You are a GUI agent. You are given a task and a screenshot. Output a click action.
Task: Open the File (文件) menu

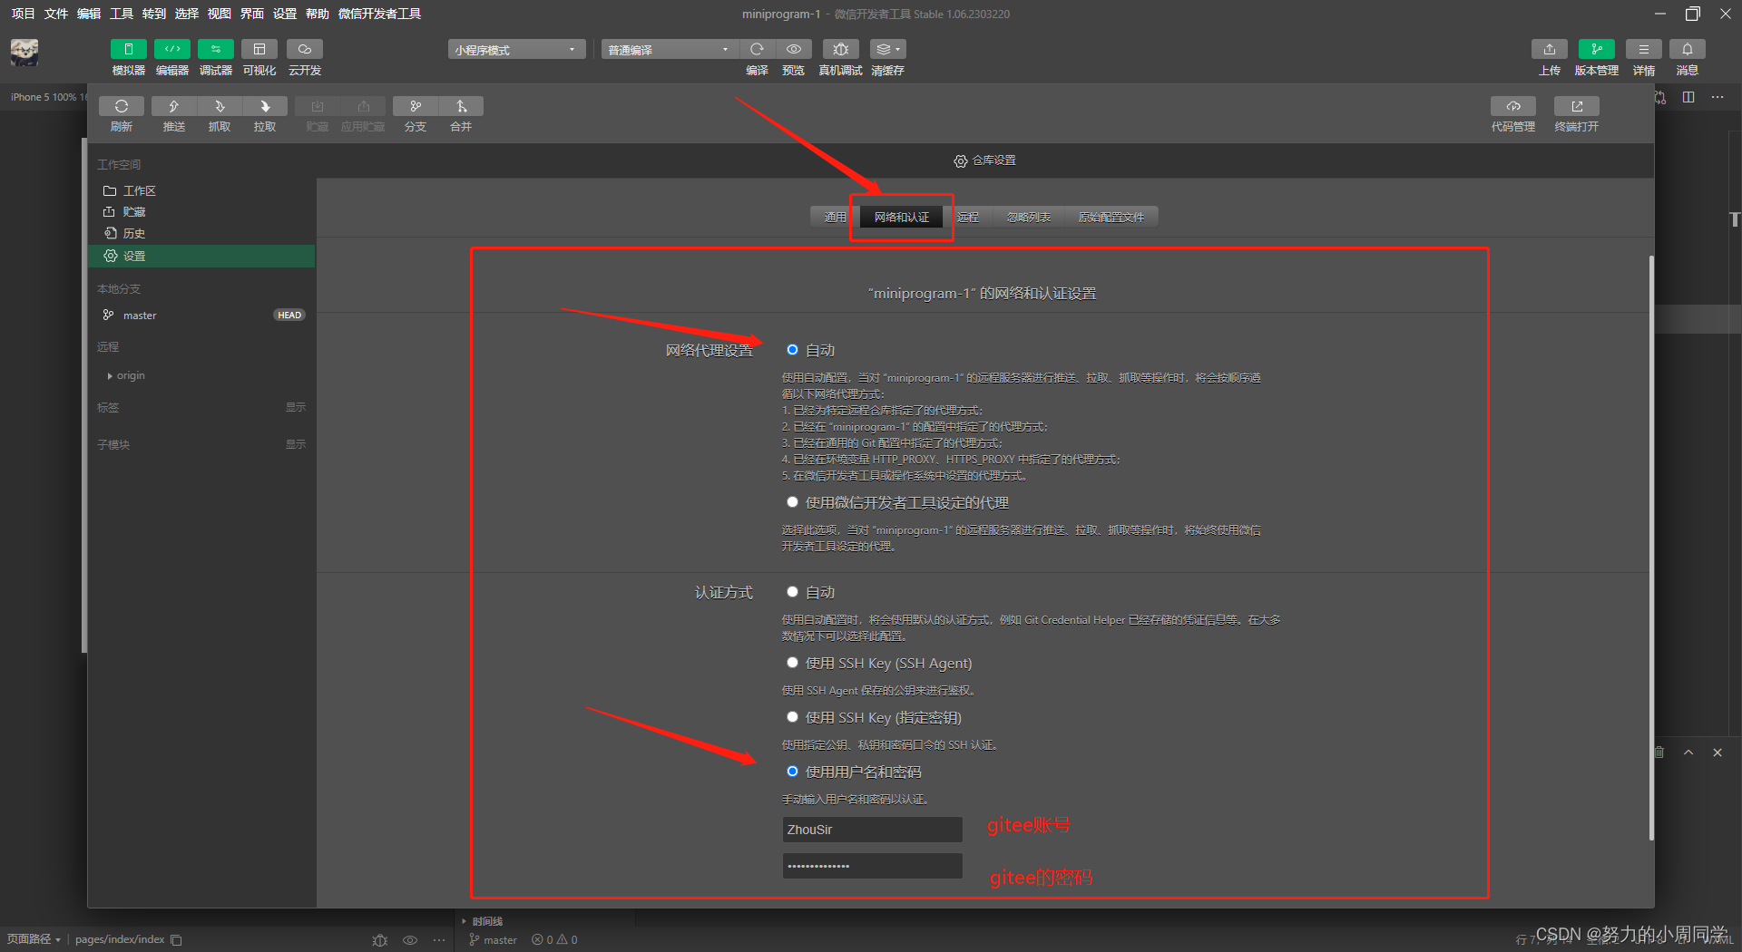click(55, 14)
